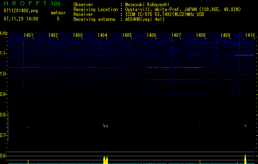Click version number 1.0.0
This screenshot has width=258, height=164.
pos(56,3)
